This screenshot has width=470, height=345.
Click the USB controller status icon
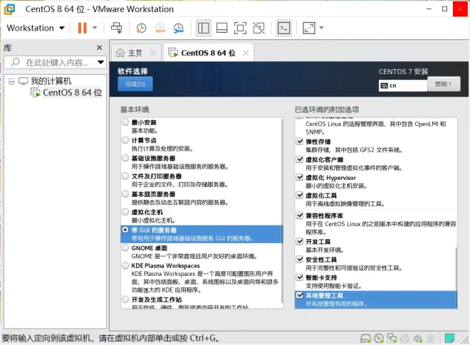click(431, 339)
